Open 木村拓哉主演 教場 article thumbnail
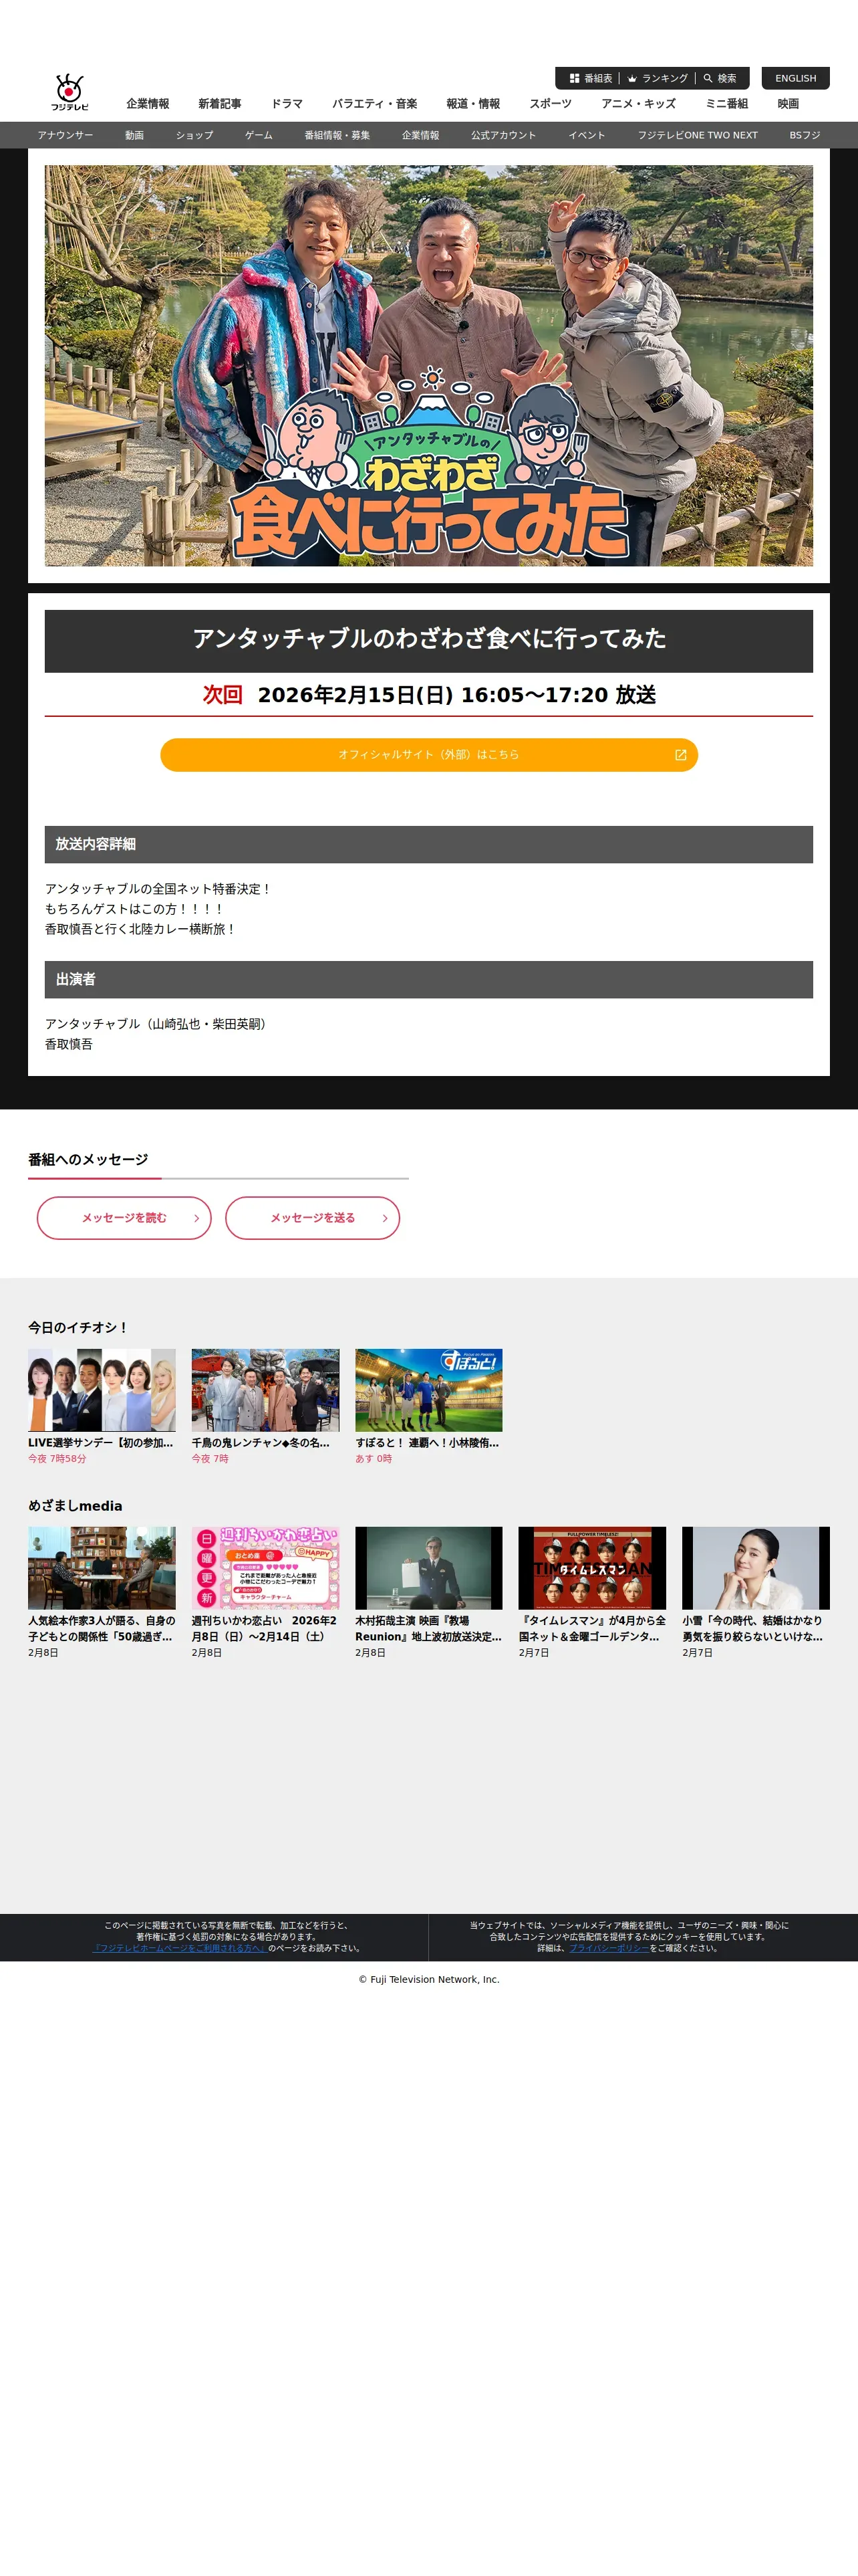This screenshot has width=858, height=2576. pyautogui.click(x=428, y=1567)
